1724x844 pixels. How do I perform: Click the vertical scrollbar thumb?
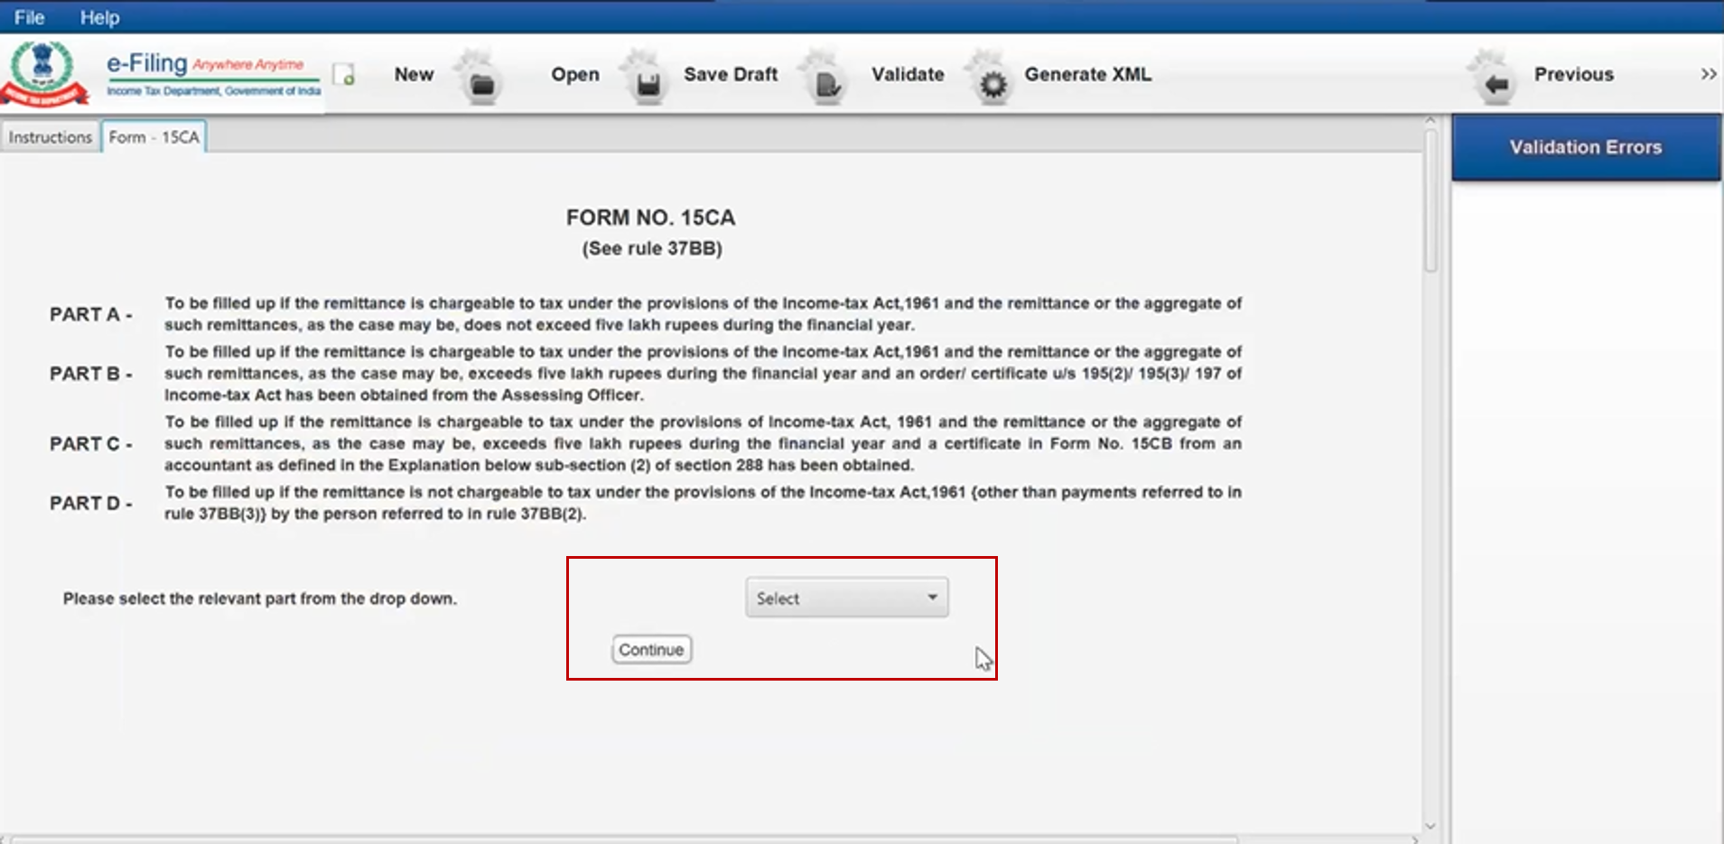pos(1430,200)
